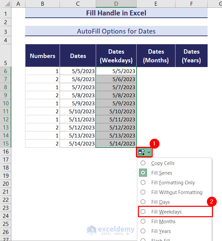222x241 pixels.
Task: Click cell D15 with date 5/14/2023
Action: [x=116, y=143]
